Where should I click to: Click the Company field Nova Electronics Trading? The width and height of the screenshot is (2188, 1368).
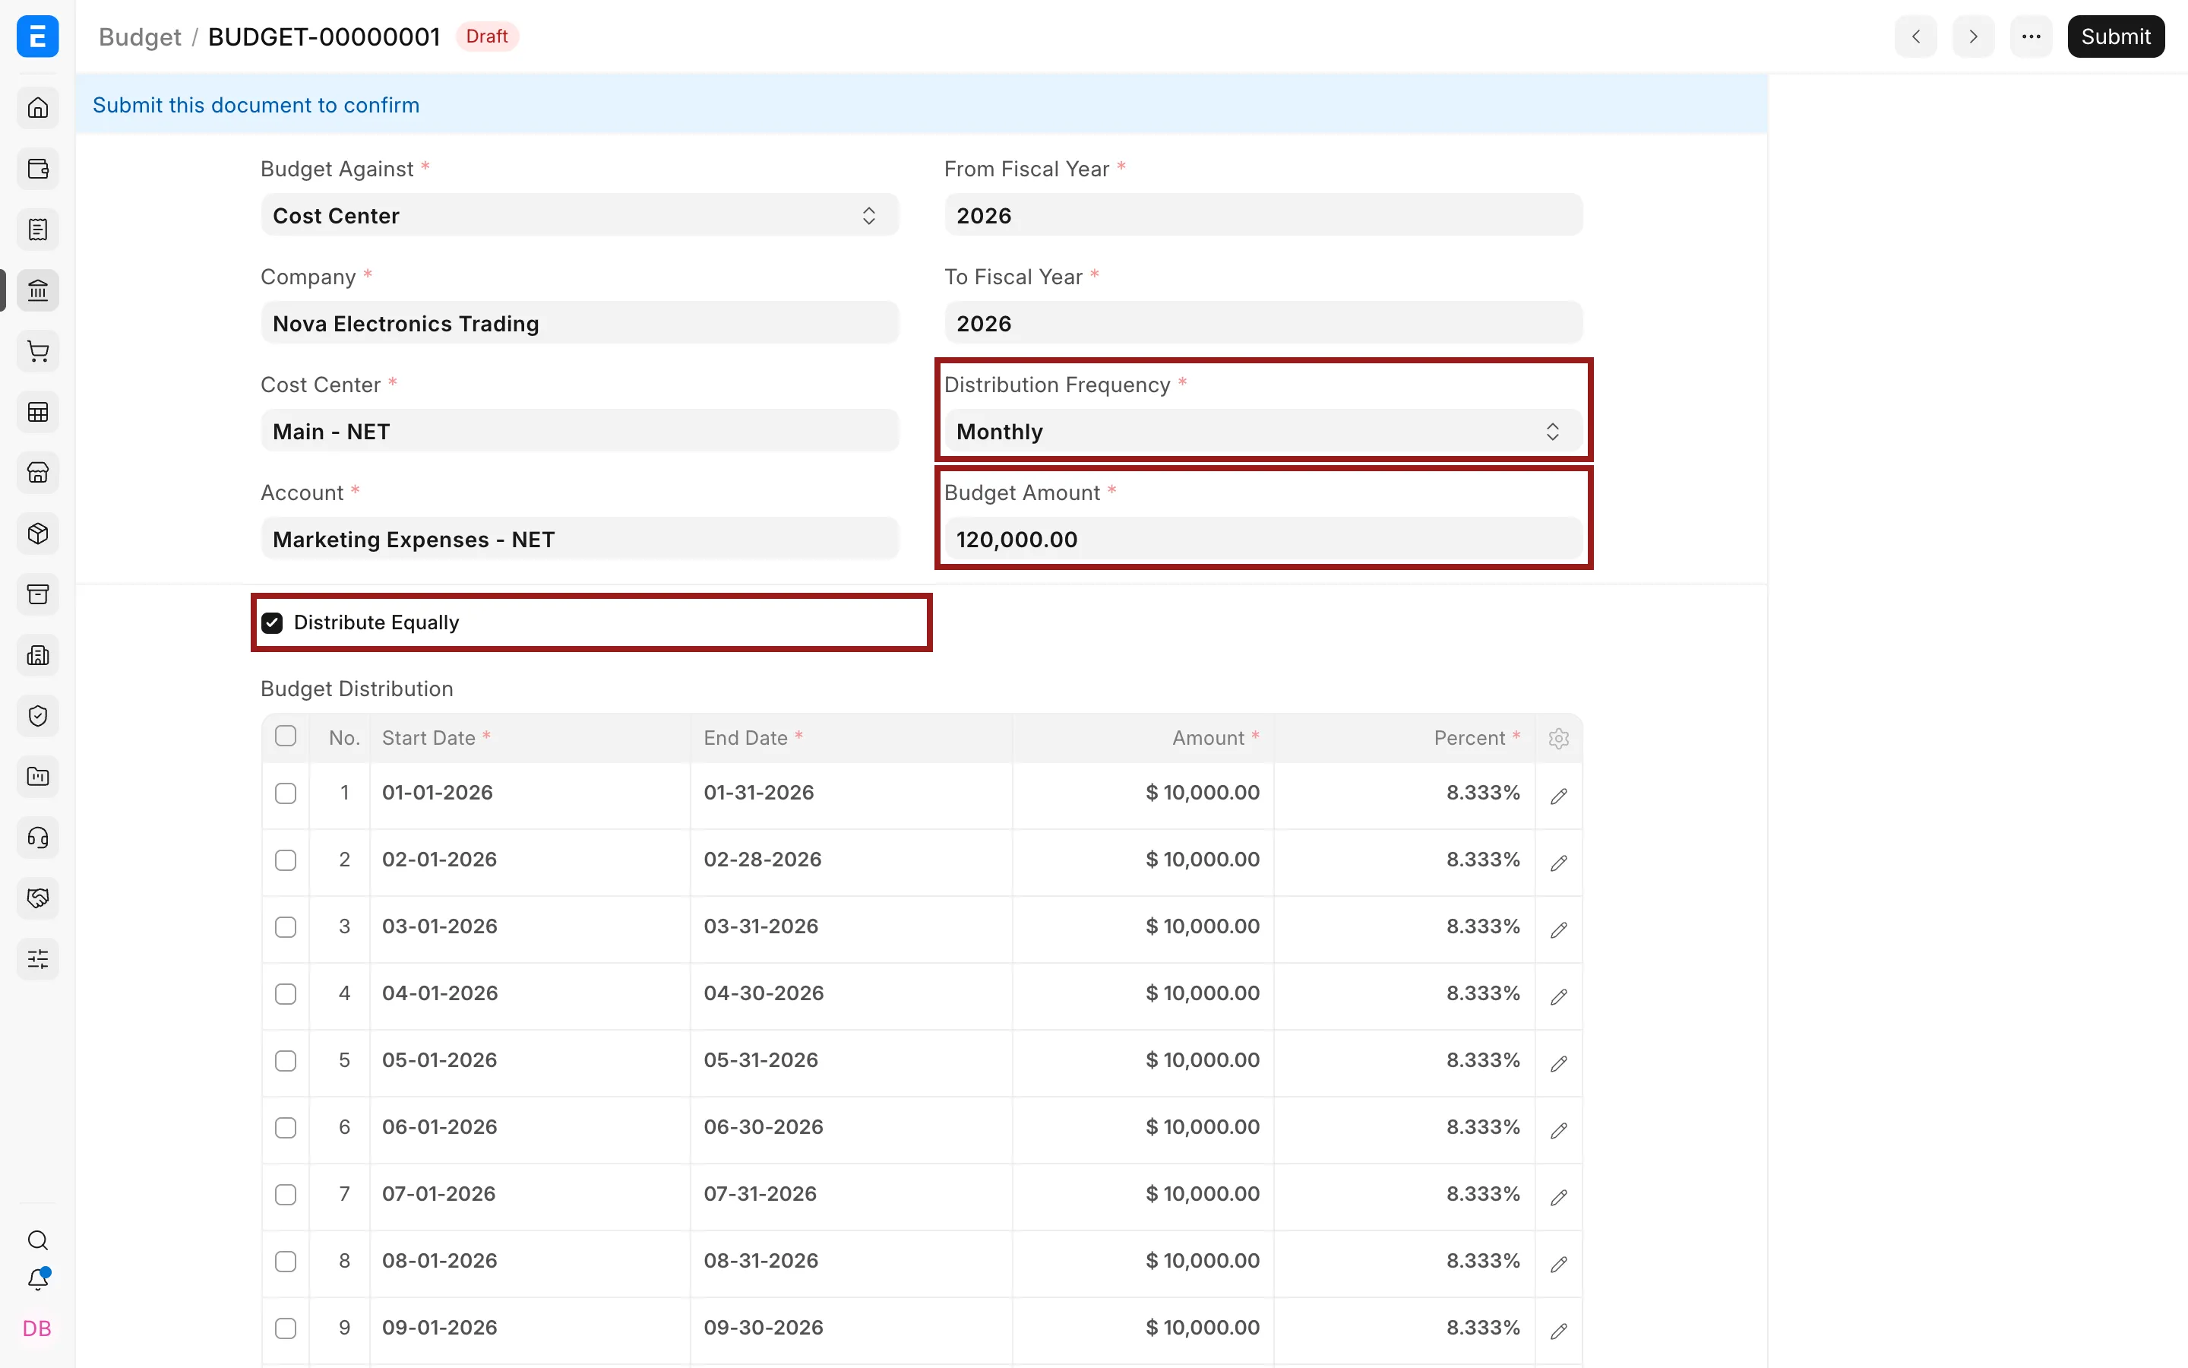pyautogui.click(x=580, y=323)
